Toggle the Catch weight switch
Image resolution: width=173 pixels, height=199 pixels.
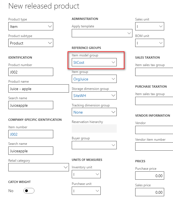29,191
